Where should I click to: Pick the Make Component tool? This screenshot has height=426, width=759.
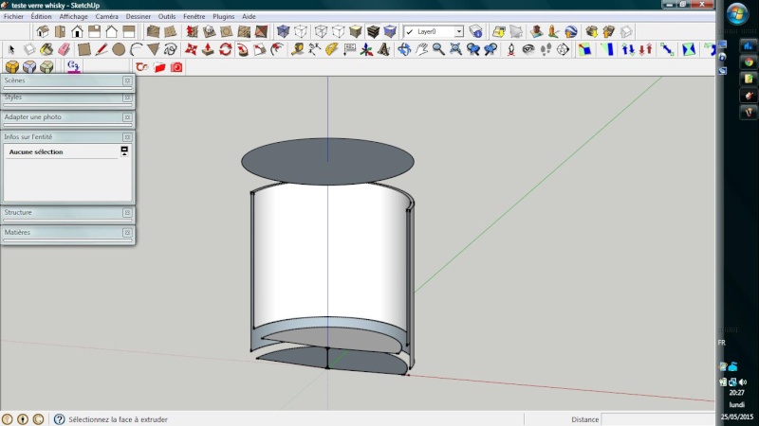click(x=29, y=49)
